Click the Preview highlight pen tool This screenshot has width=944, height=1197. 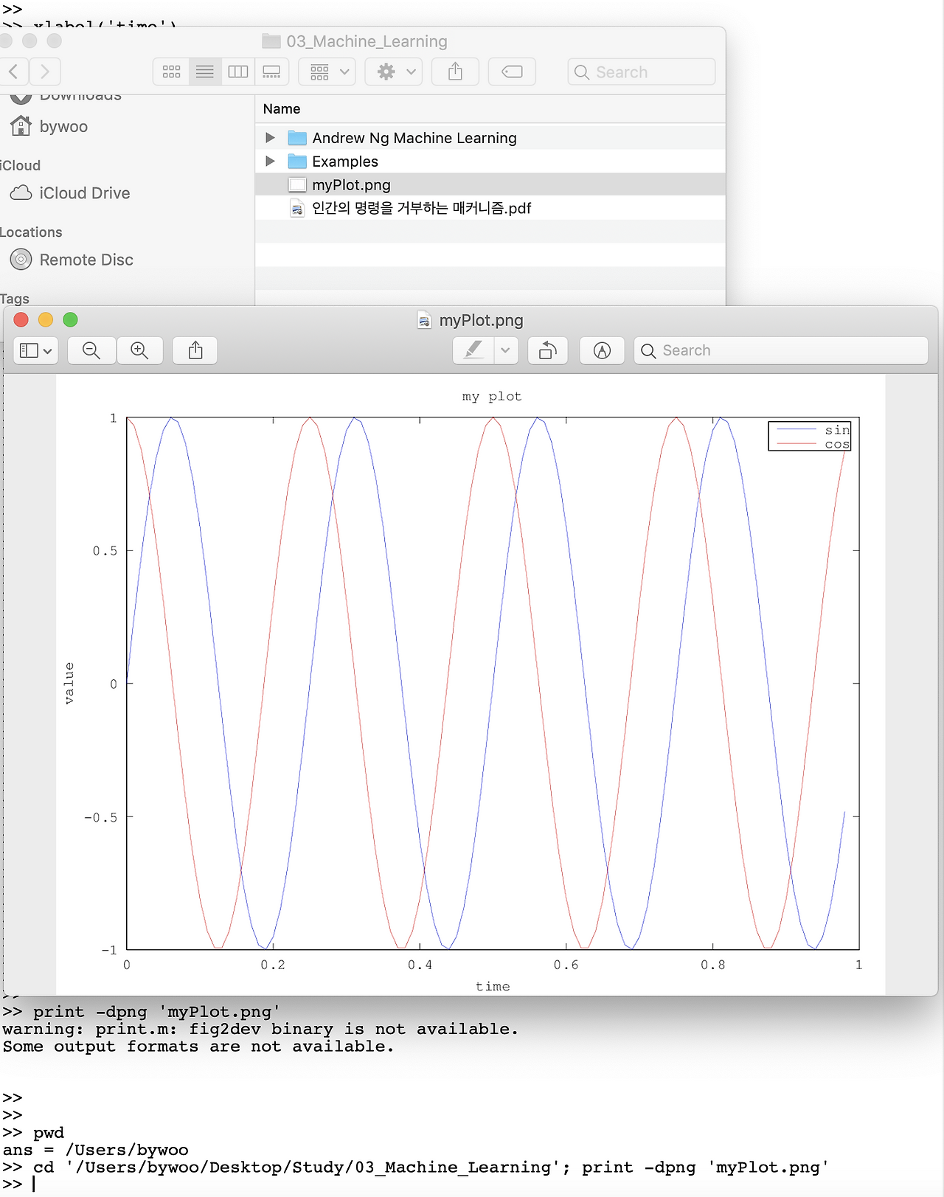[x=473, y=350]
